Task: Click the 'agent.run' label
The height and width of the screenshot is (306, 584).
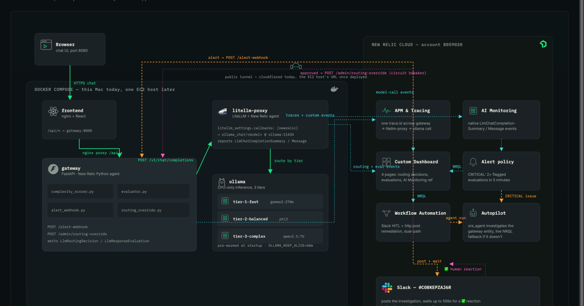Action: point(456,218)
